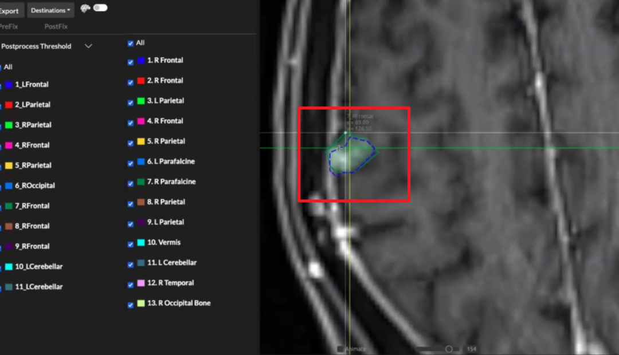The width and height of the screenshot is (619, 355).
Task: Toggle the brain icon switch
Action: click(100, 8)
